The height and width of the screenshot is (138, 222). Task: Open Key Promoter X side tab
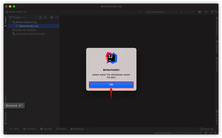217,26
